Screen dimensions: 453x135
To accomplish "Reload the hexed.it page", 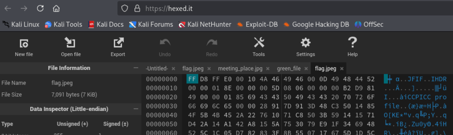I will [x=40, y=9].
